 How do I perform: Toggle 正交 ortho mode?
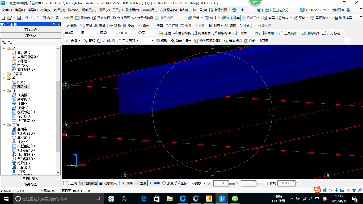(x=71, y=183)
